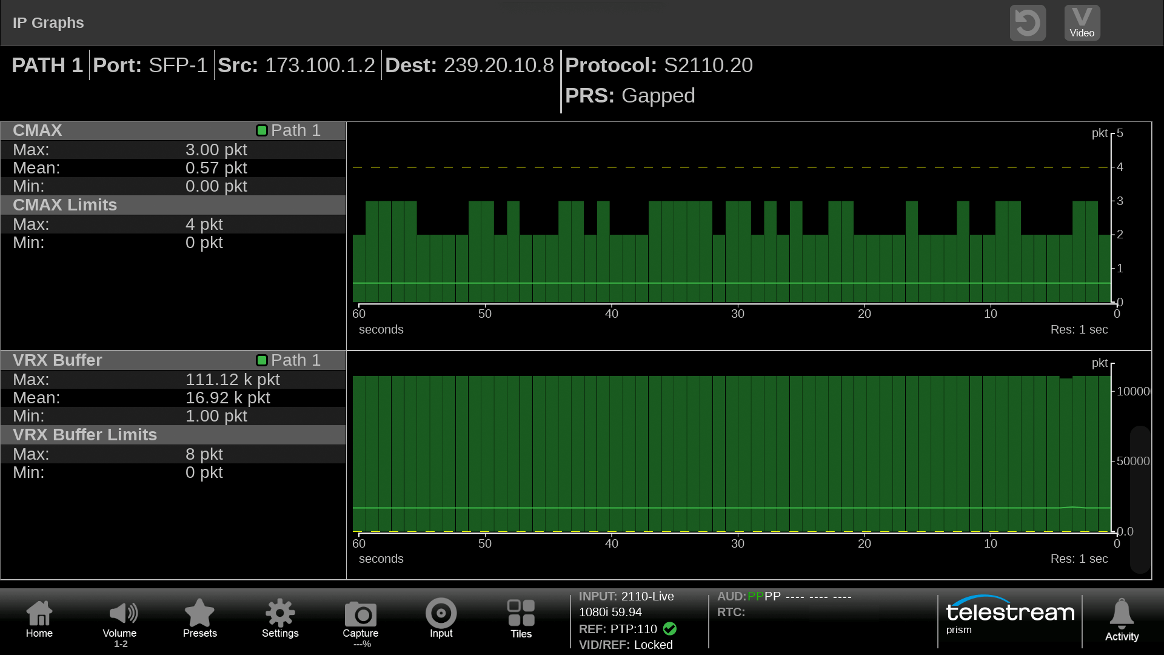
Task: Click the vertical scrollbar beside VRX graph
Action: 1140,499
